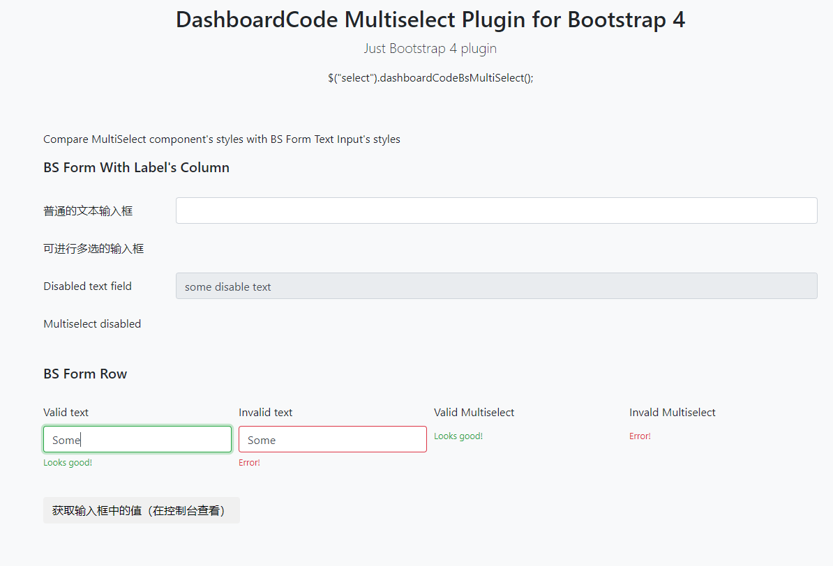Click the 'Disabled text field' label
The image size is (833, 566).
point(88,286)
